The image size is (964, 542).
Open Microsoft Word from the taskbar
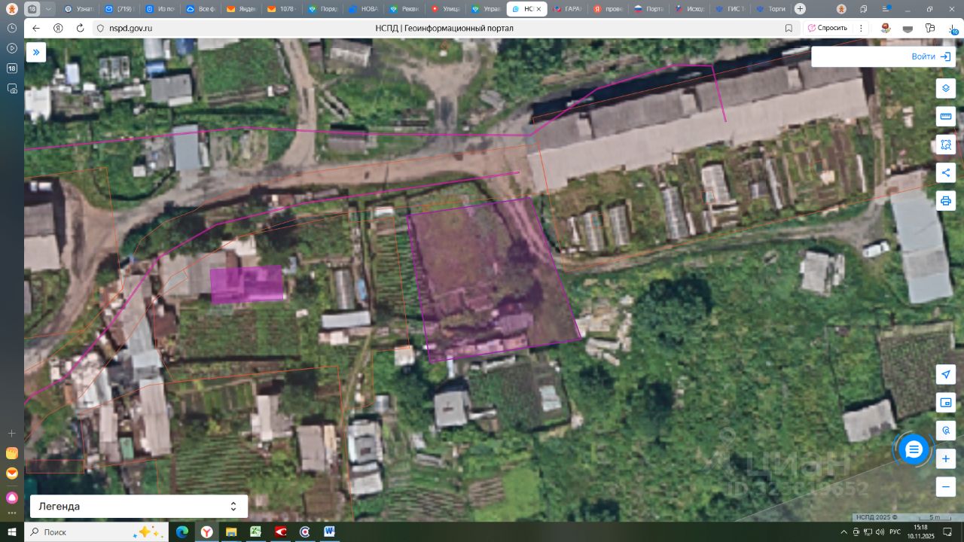point(329,531)
